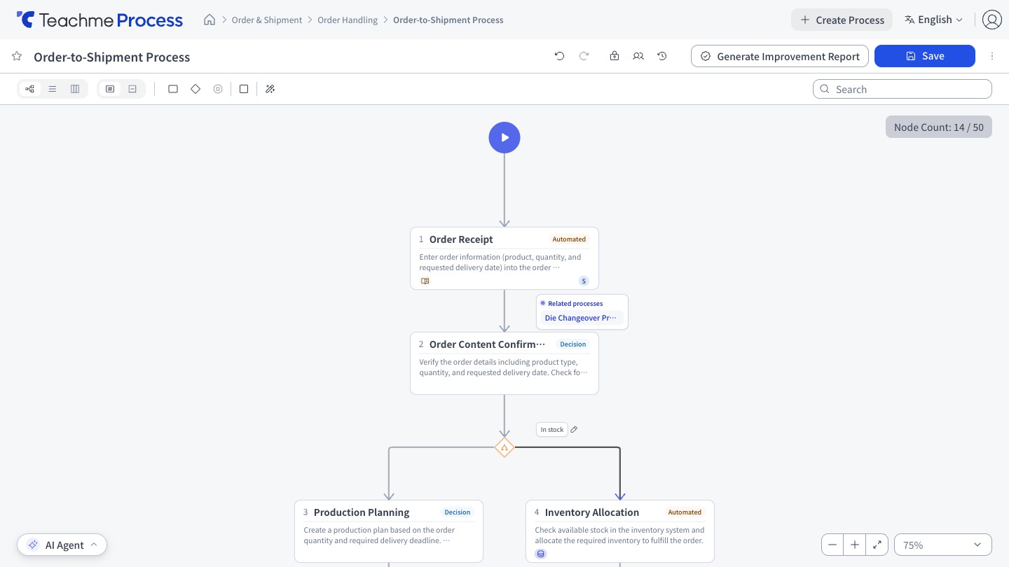Screen dimensions: 1009x567
Task: Open the magic wand AI tool
Action: (x=270, y=89)
